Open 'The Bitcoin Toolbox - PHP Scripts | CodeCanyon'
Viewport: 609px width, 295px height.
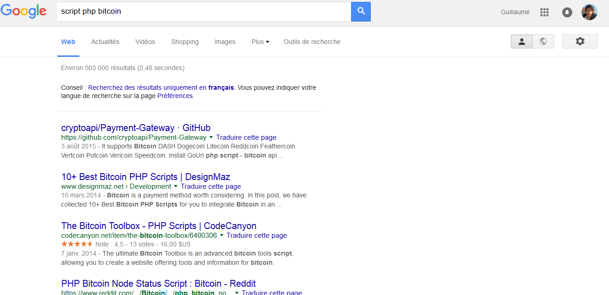[x=159, y=226]
